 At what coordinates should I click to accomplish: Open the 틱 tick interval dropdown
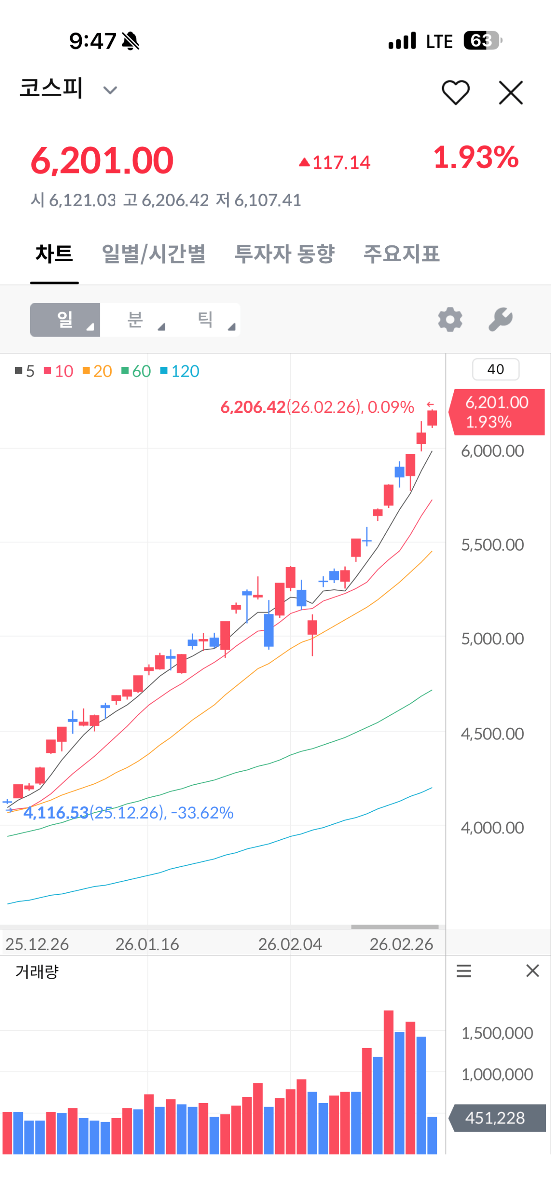coord(205,320)
